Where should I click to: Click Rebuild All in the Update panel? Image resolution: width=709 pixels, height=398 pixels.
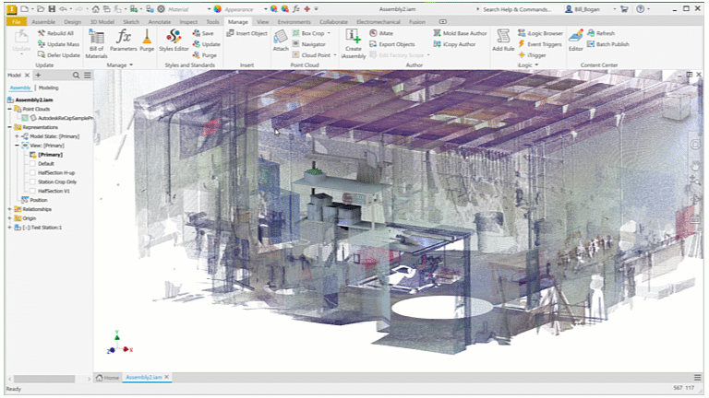click(55, 33)
